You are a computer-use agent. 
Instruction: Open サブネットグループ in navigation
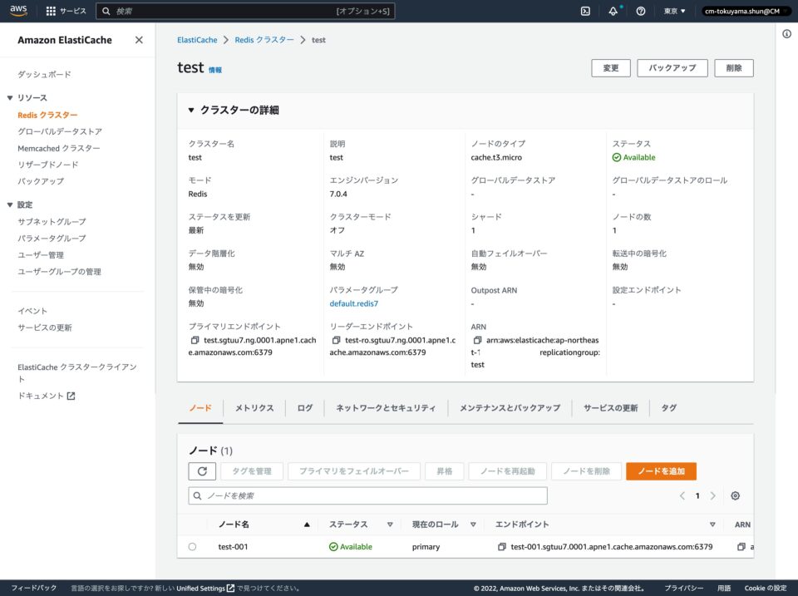(x=52, y=221)
